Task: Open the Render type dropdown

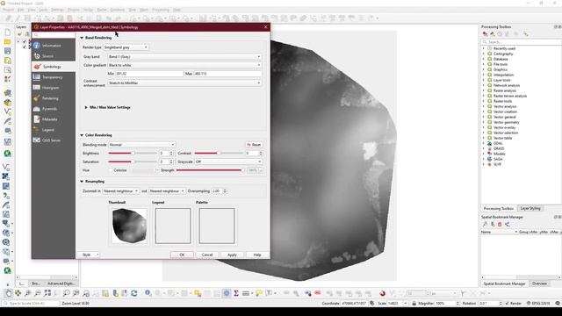Action: click(126, 47)
